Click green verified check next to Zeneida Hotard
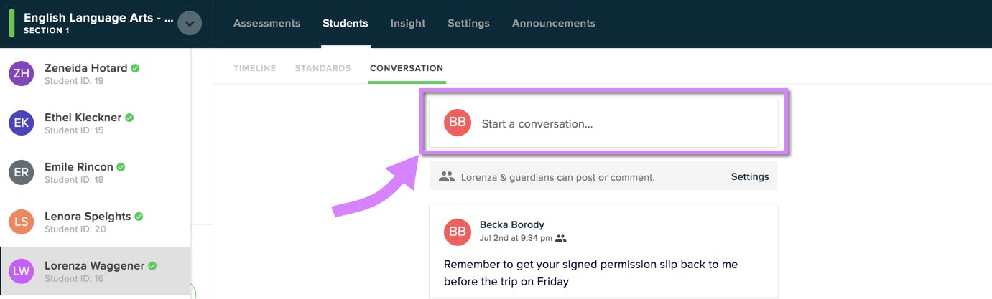992x299 pixels. click(x=135, y=68)
